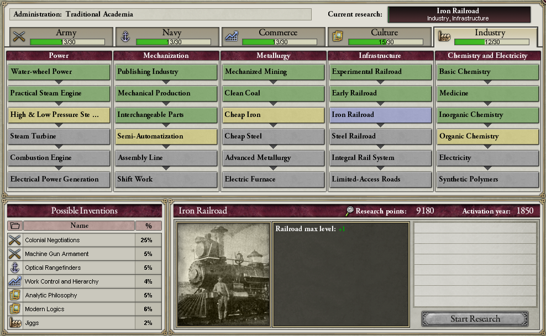Screen dimensions: 546x336
Task: Click the factory icon beside Jiggs
Action: pos(15,323)
